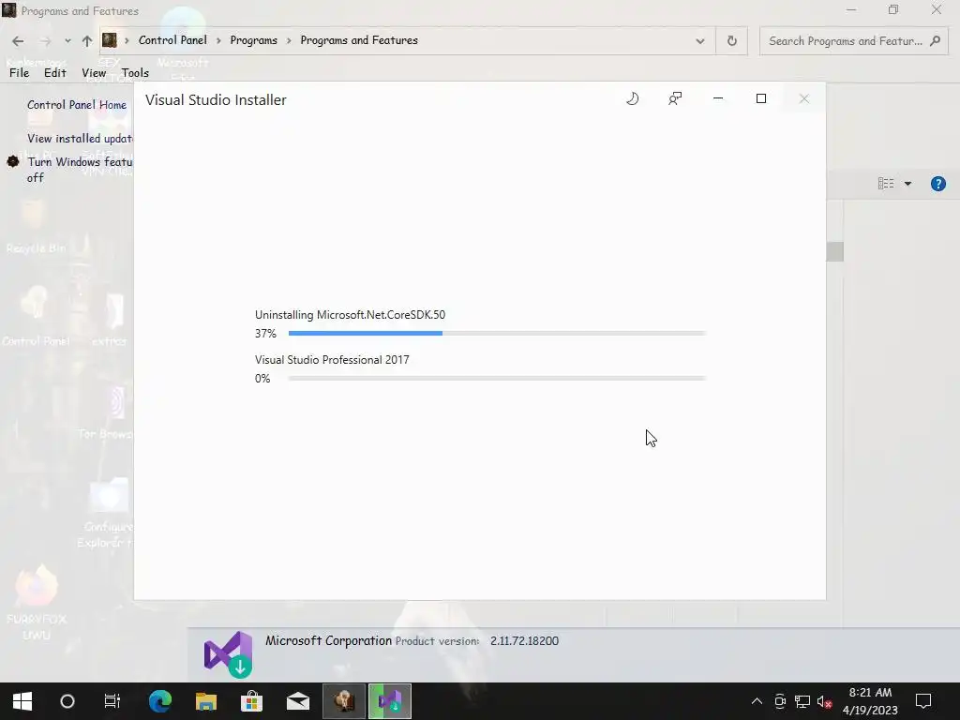Open View installed updates link
Screen dimensions: 960x720
coord(81,139)
